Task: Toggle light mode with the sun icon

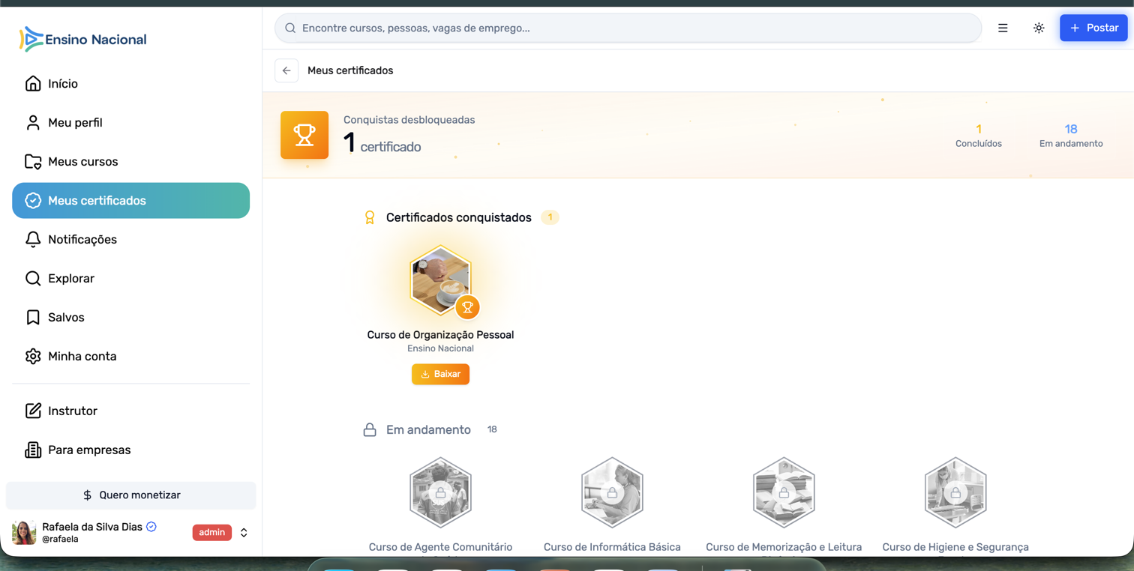Action: pos(1039,28)
